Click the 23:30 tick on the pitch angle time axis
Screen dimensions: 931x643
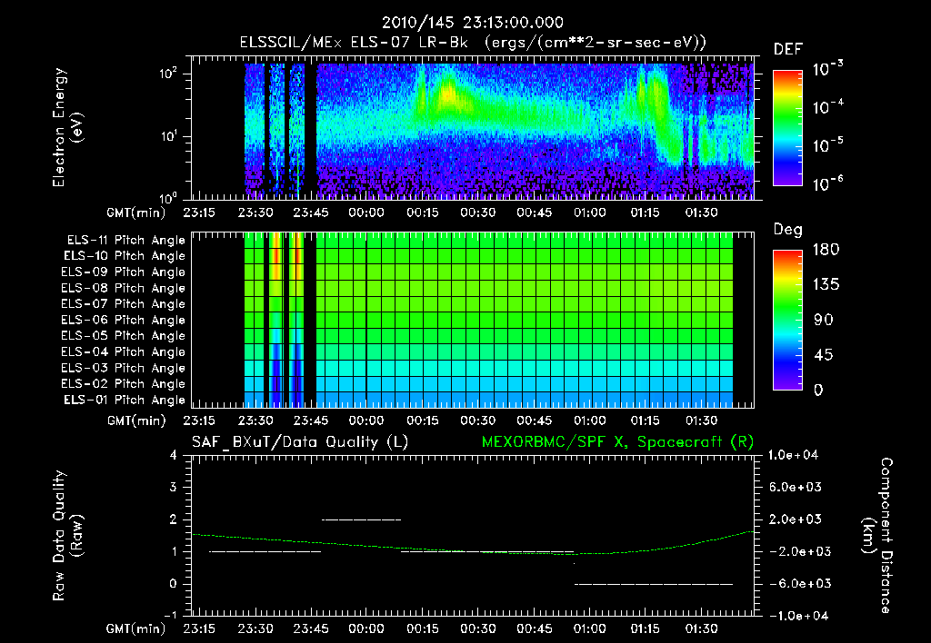(255, 420)
